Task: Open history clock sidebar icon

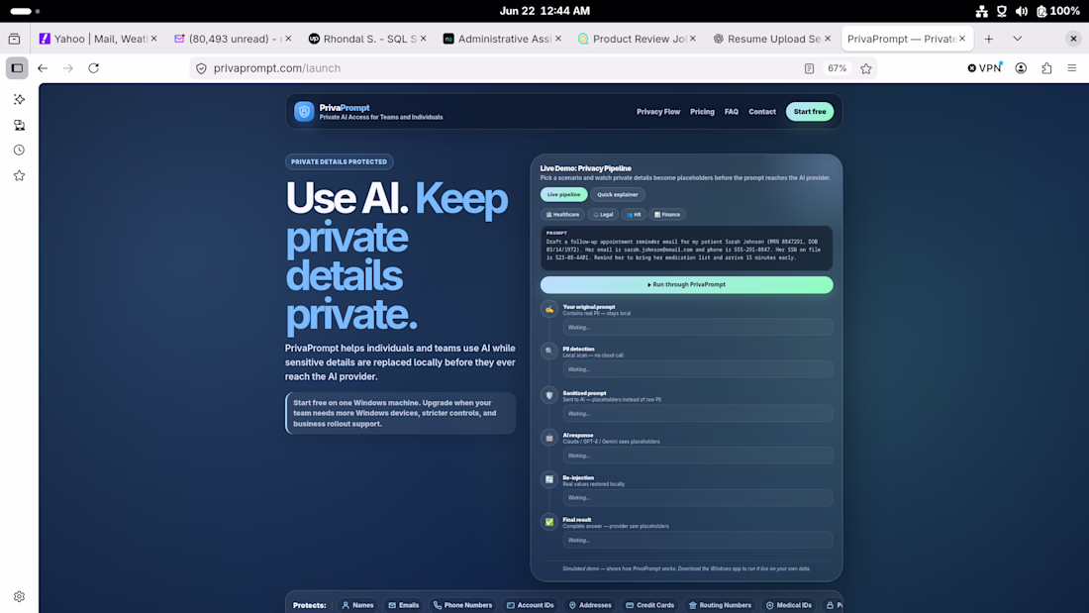Action: (x=20, y=151)
